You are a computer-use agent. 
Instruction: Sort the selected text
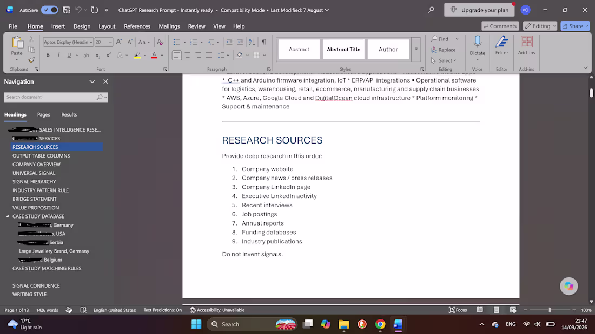252,42
